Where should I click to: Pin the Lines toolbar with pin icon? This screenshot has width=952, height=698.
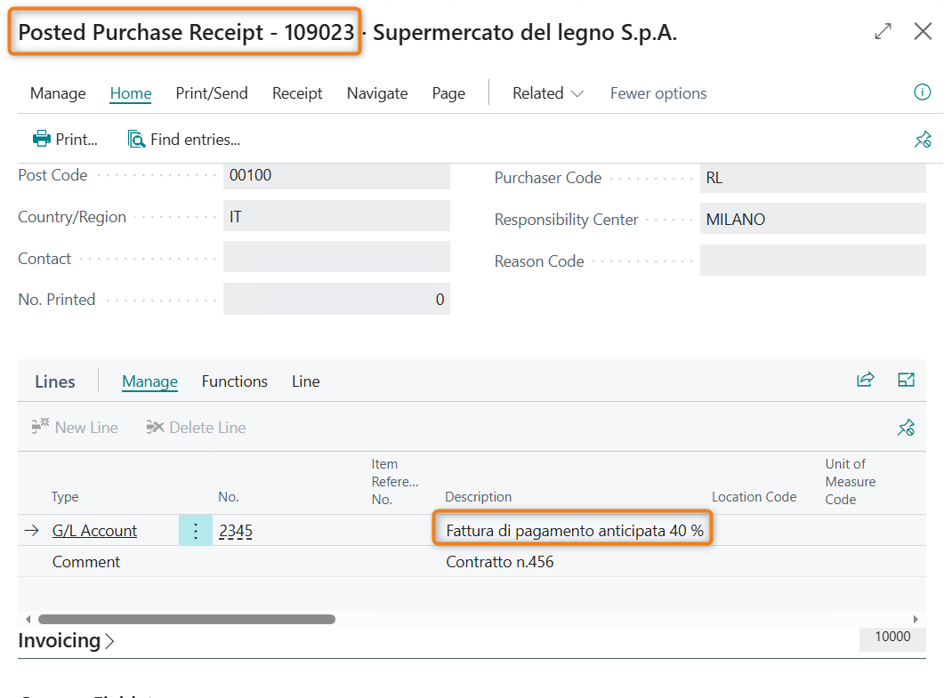point(906,428)
